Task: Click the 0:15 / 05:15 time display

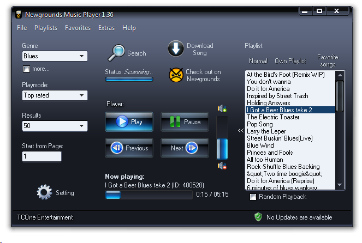Action: (212, 195)
